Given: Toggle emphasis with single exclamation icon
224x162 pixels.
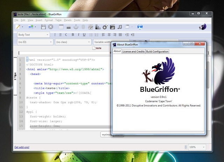Looking at the screenshot, I should pyautogui.click(x=55, y=35).
